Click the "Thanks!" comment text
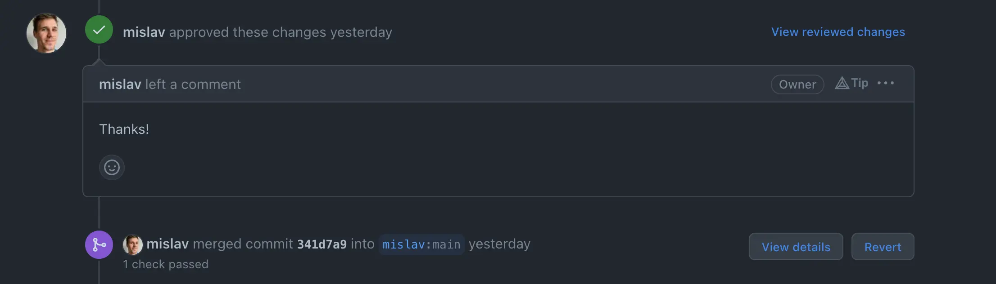This screenshot has height=284, width=996. point(124,129)
